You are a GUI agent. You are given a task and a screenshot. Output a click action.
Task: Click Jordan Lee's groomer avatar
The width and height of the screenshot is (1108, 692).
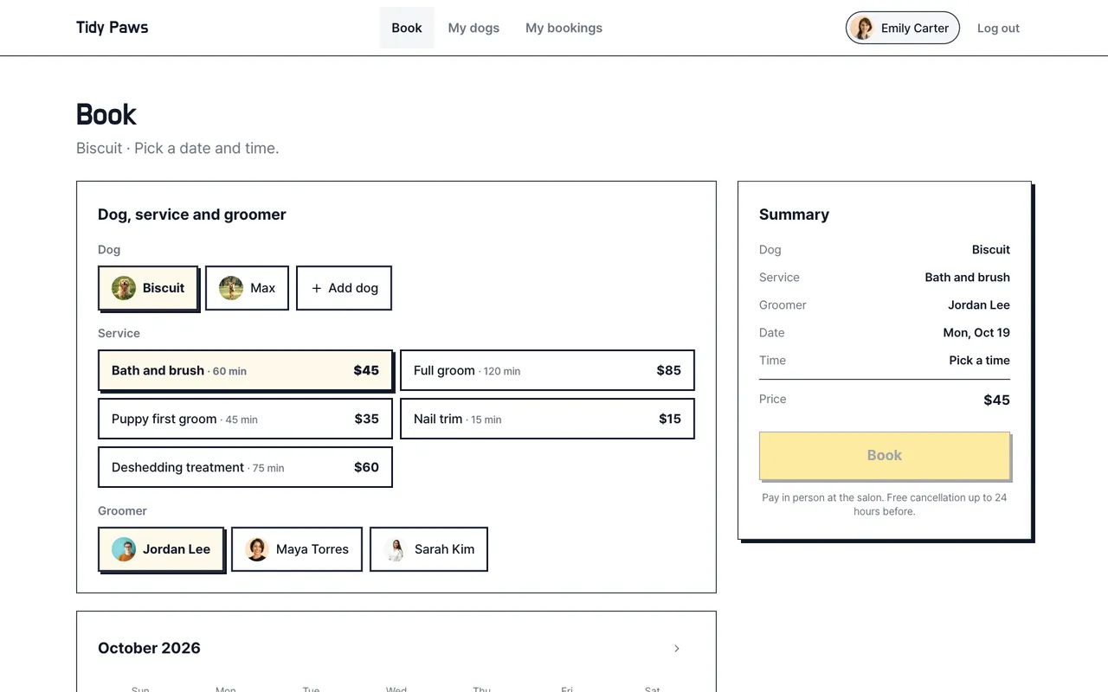(124, 549)
